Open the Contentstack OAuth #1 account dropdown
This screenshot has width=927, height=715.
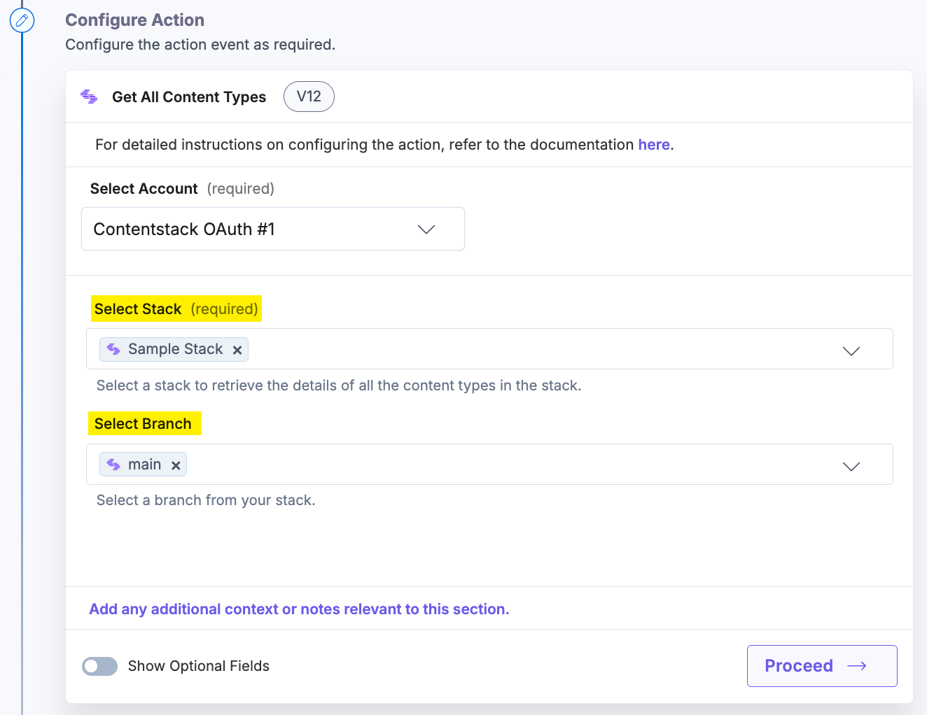click(273, 229)
